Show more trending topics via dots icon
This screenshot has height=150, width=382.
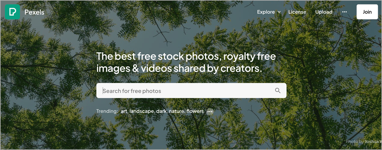[210, 112]
